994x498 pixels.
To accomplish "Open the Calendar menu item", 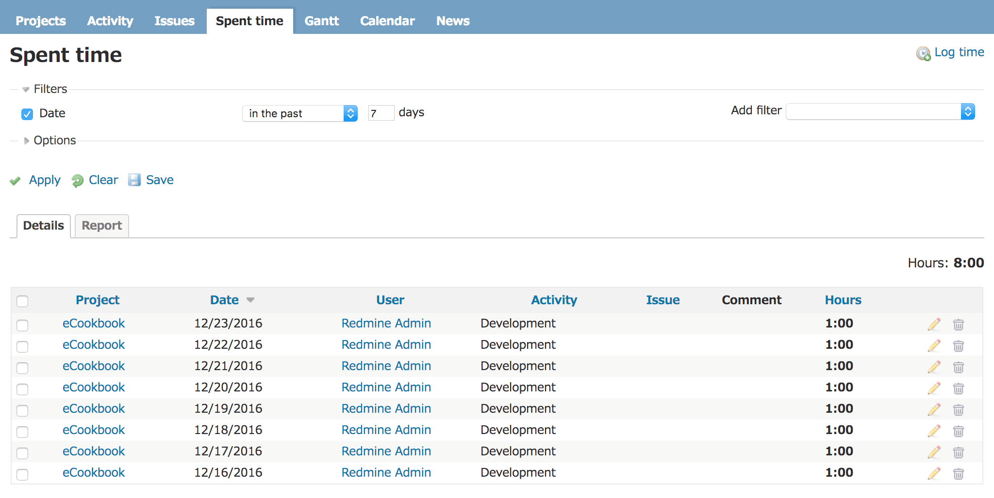I will click(x=387, y=21).
